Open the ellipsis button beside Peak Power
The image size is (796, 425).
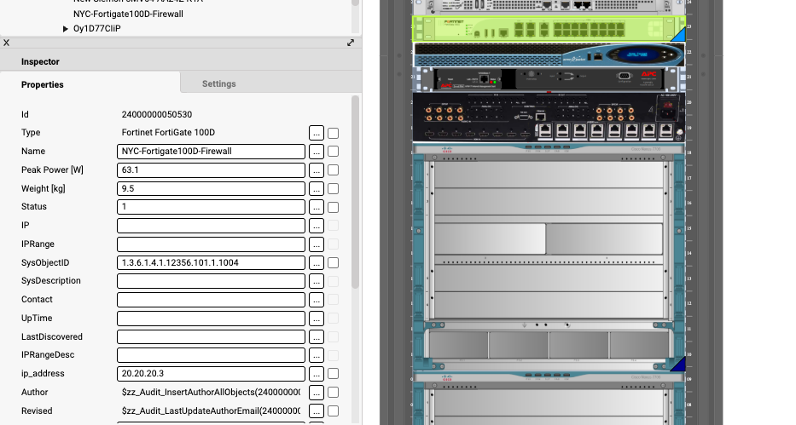[316, 170]
